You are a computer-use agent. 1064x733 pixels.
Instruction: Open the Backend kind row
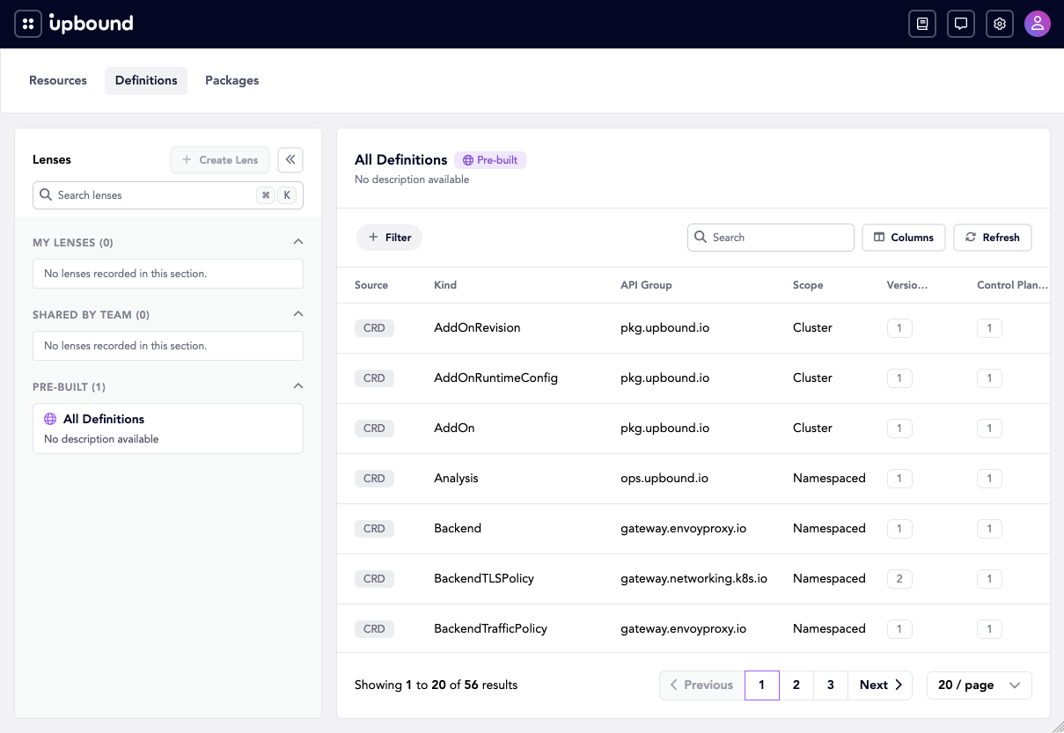coord(693,529)
